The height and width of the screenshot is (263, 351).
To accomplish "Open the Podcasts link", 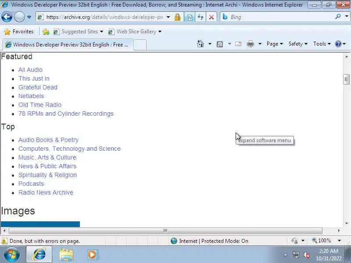I will pos(31,184).
